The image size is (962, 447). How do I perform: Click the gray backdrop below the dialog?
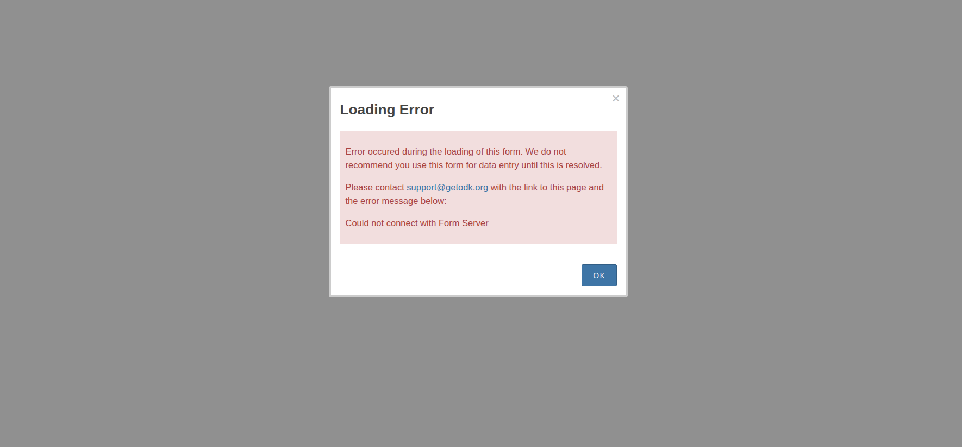click(x=478, y=374)
